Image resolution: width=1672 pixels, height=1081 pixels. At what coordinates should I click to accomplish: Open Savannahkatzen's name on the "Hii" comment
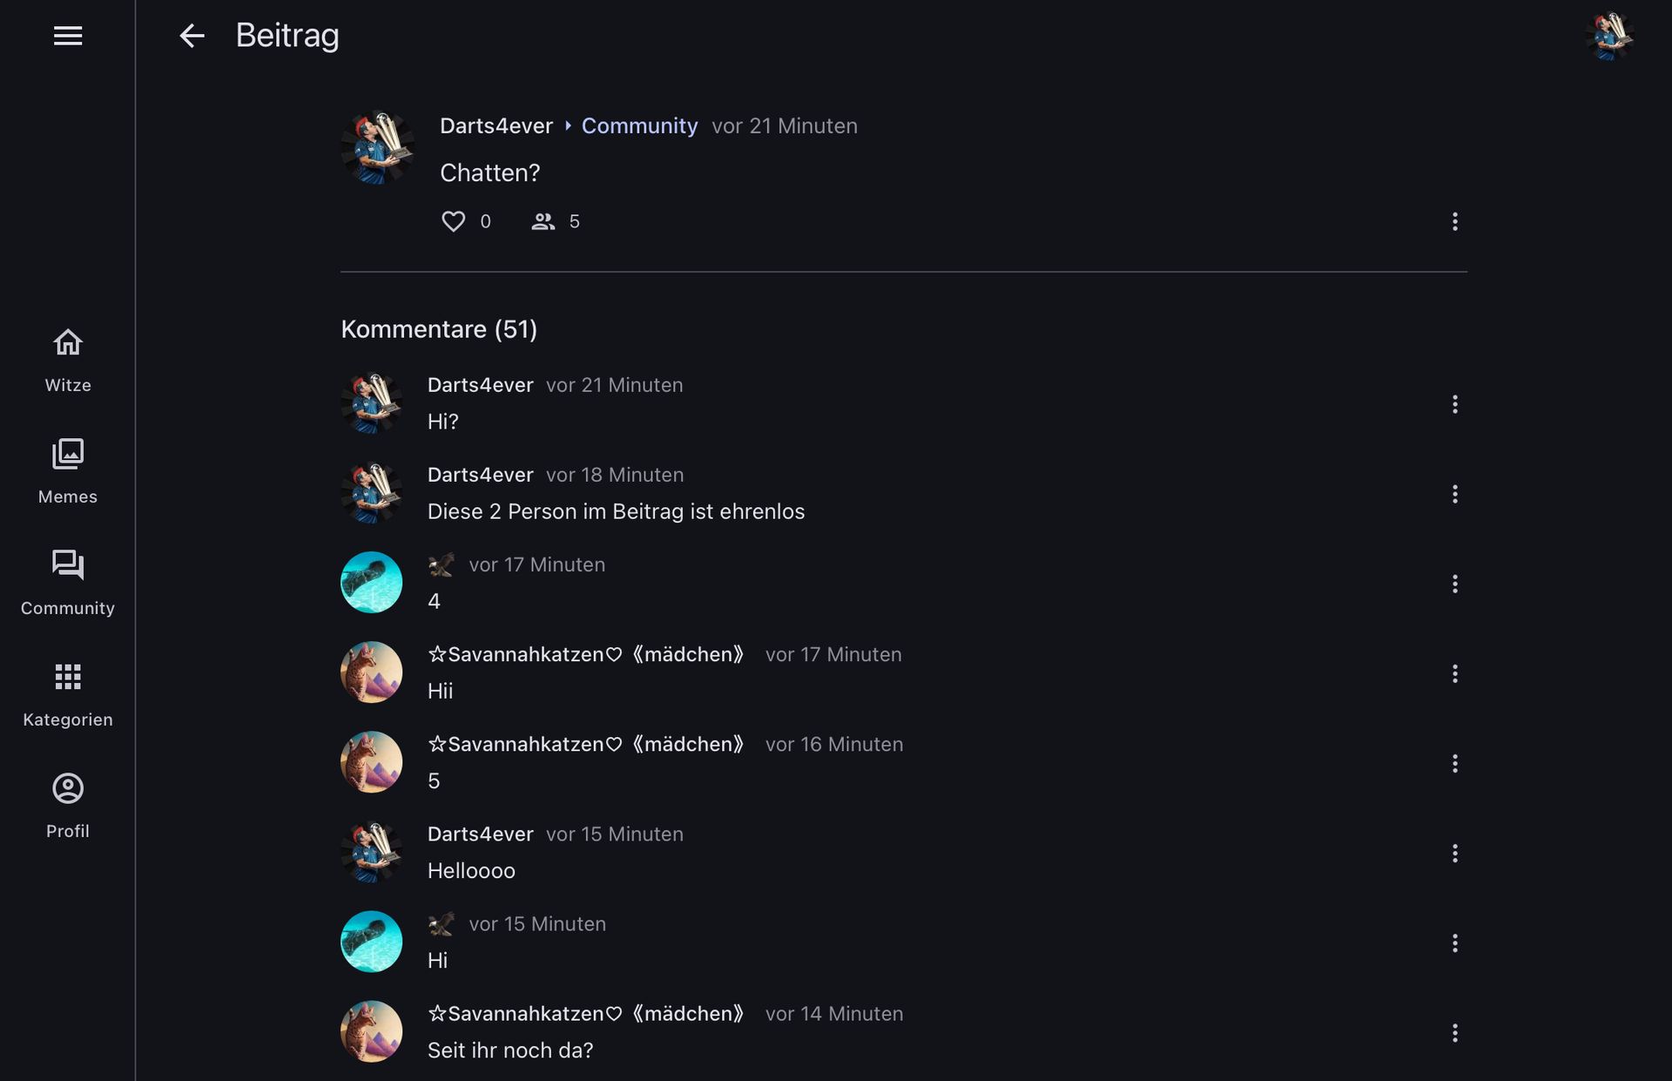click(x=585, y=654)
